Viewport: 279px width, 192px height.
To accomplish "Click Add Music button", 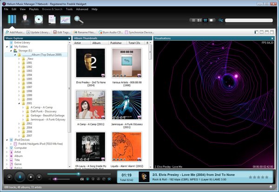I will tap(14, 32).
